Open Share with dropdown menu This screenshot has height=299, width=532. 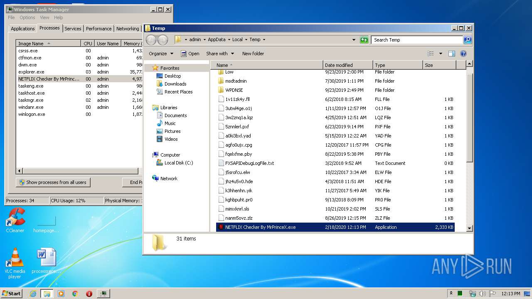[220, 54]
